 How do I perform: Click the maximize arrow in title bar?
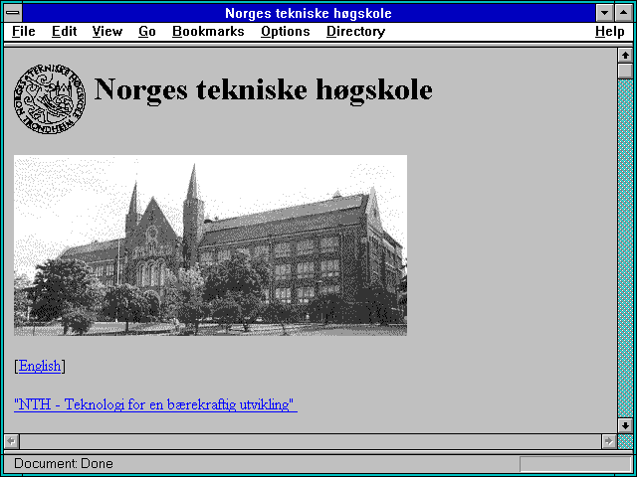click(624, 13)
